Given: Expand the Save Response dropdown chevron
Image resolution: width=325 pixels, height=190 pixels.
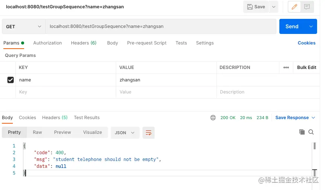Looking at the screenshot, I should pyautogui.click(x=313, y=118).
